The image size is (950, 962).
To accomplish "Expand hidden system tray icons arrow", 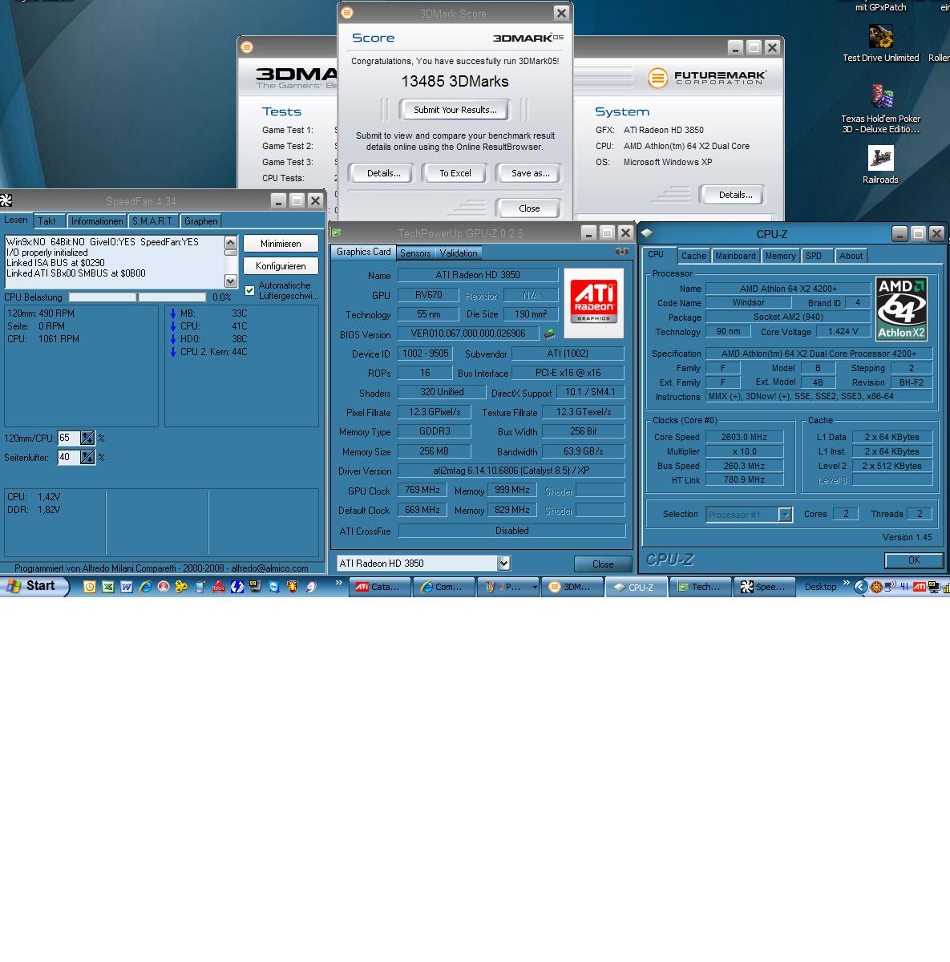I will click(860, 587).
